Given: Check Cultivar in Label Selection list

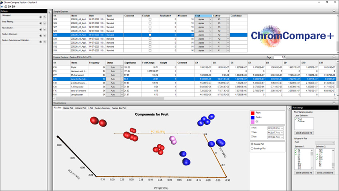Looking at the screenshot, I should pos(301,122).
